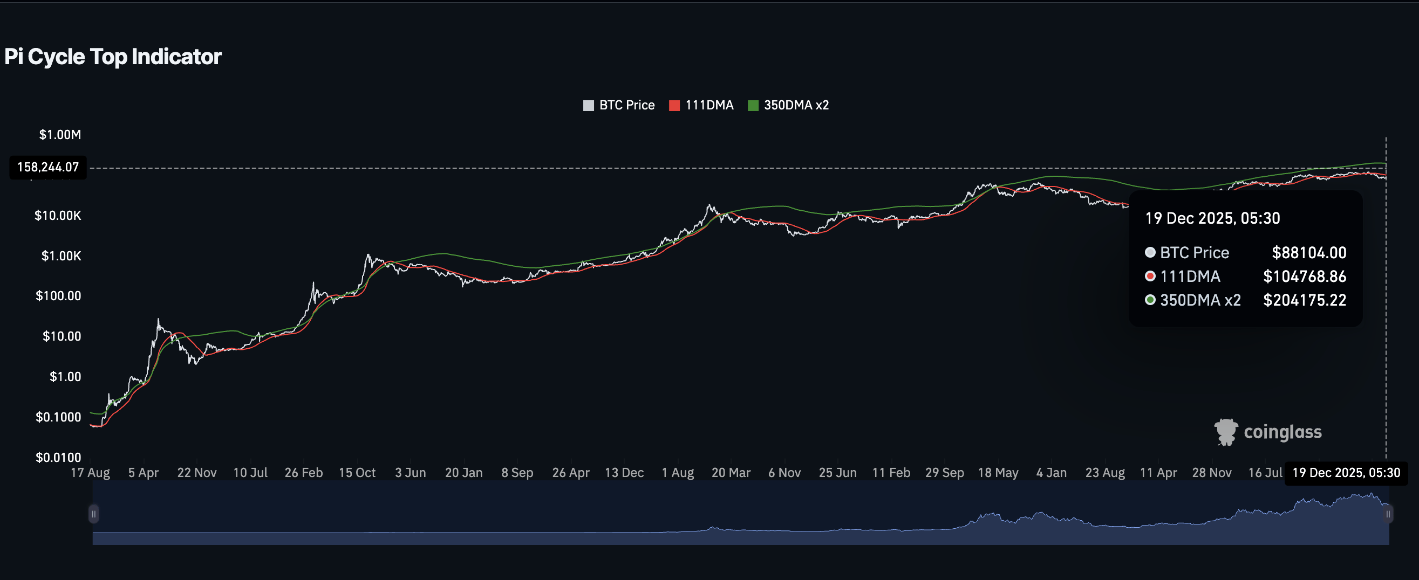1419x580 pixels.
Task: Click the coinglass mascot logo icon
Action: [x=1226, y=432]
